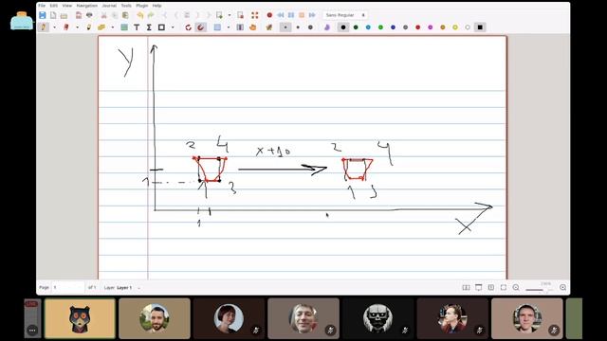The width and height of the screenshot is (607, 341).
Task: Select the Insert Image tool
Action: click(124, 27)
